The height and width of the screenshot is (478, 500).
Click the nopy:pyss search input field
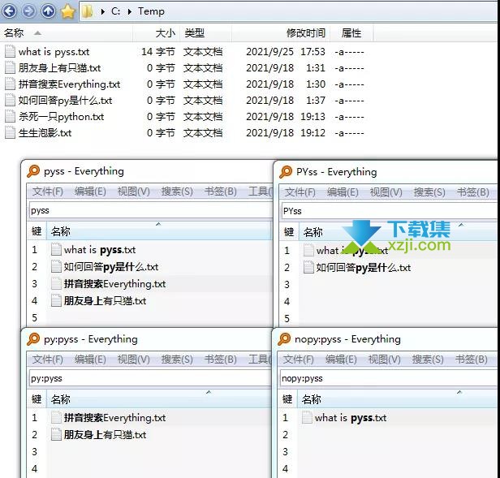coord(388,378)
